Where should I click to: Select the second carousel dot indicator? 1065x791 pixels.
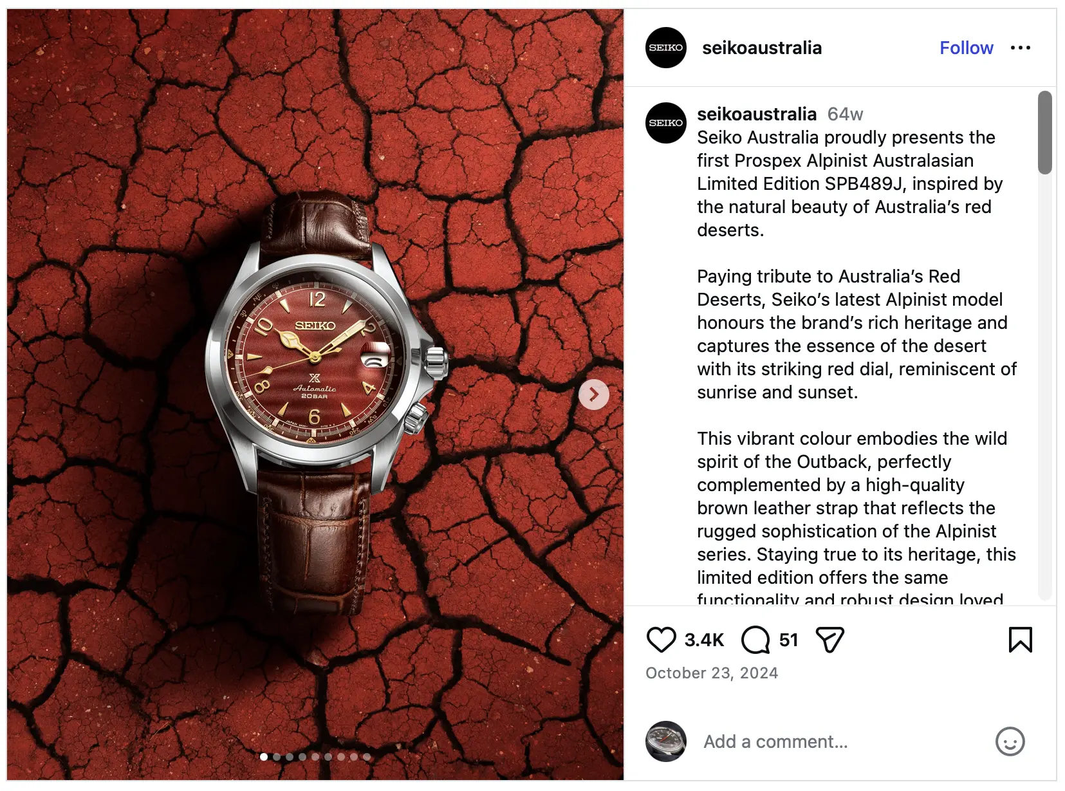coord(277,757)
